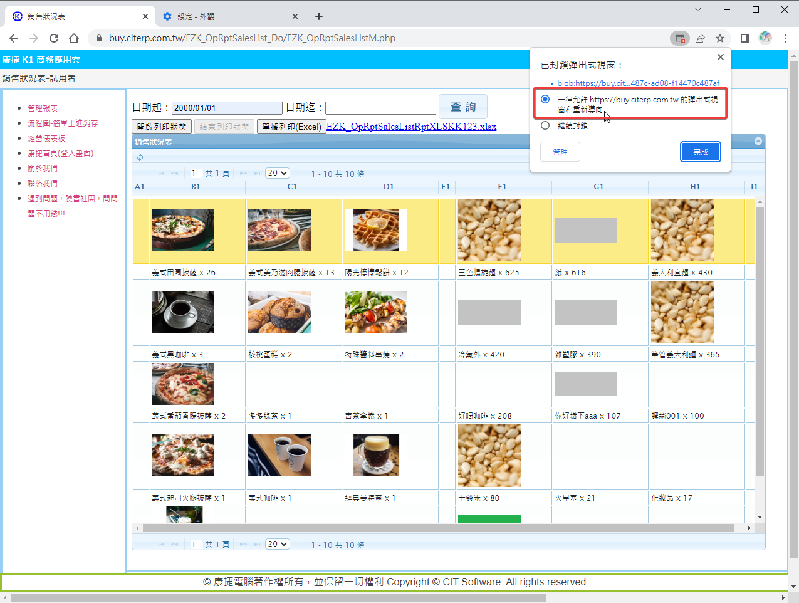Collapse the 銷售狀況表 grid panel
Viewport: 799px width, 603px height.
pyautogui.click(x=758, y=142)
